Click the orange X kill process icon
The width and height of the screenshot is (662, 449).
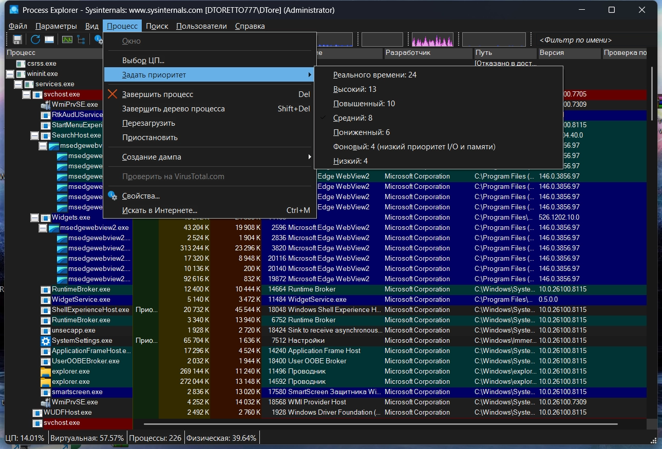point(112,94)
